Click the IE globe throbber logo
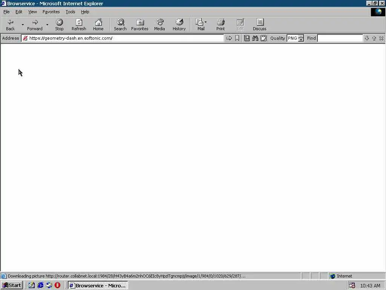The image size is (386, 290). pos(378,12)
